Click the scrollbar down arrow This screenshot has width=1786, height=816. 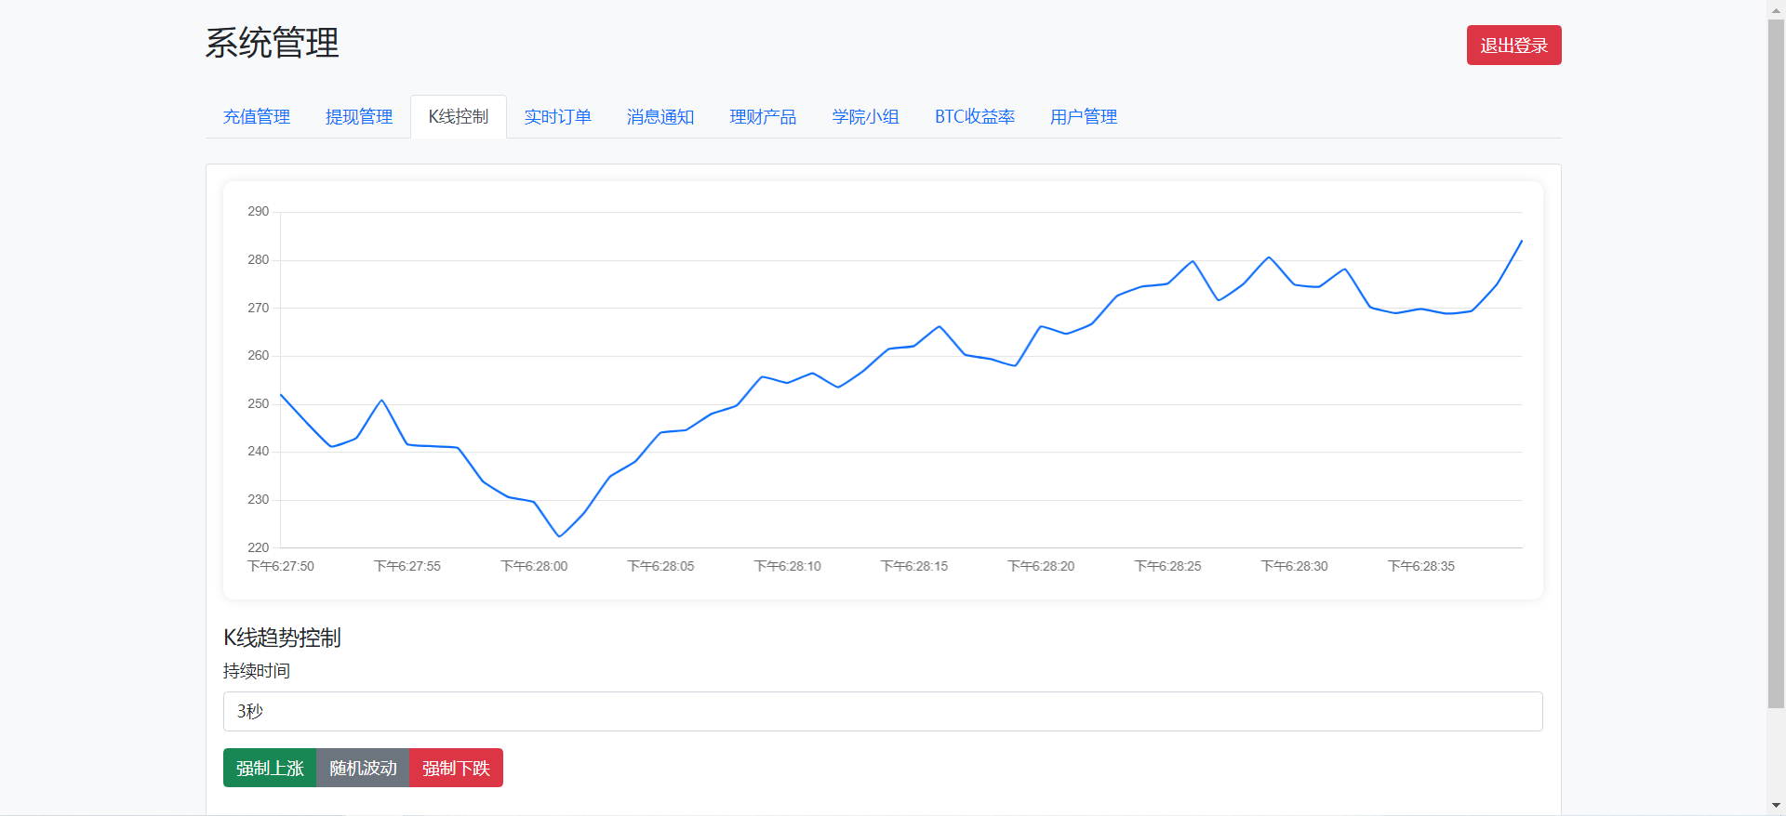[1776, 806]
